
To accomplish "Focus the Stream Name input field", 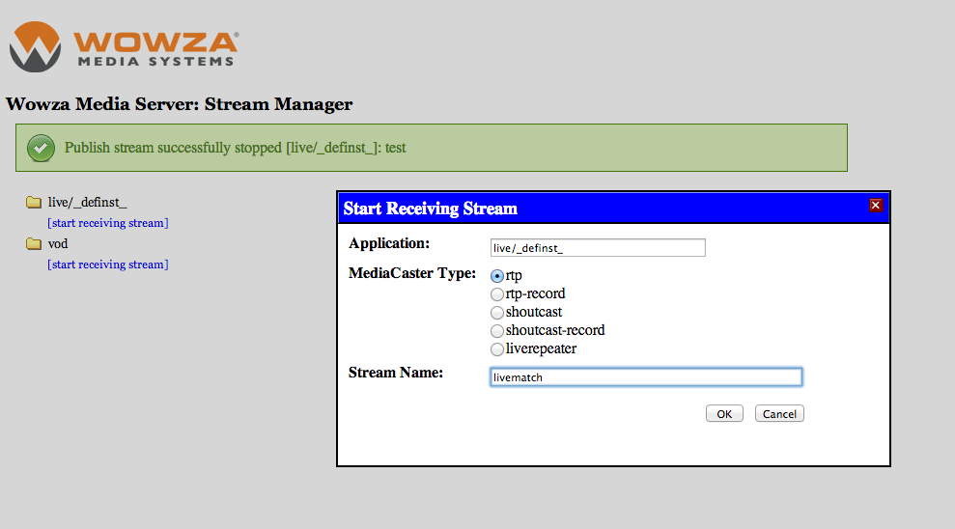I will click(x=646, y=376).
